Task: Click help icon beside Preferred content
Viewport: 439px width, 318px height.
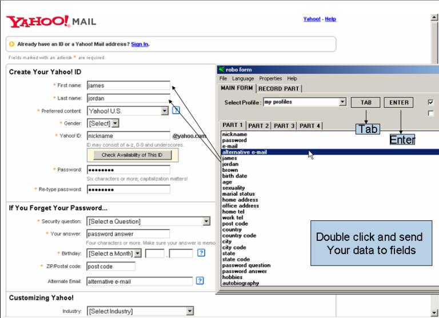Action: pyautogui.click(x=176, y=111)
